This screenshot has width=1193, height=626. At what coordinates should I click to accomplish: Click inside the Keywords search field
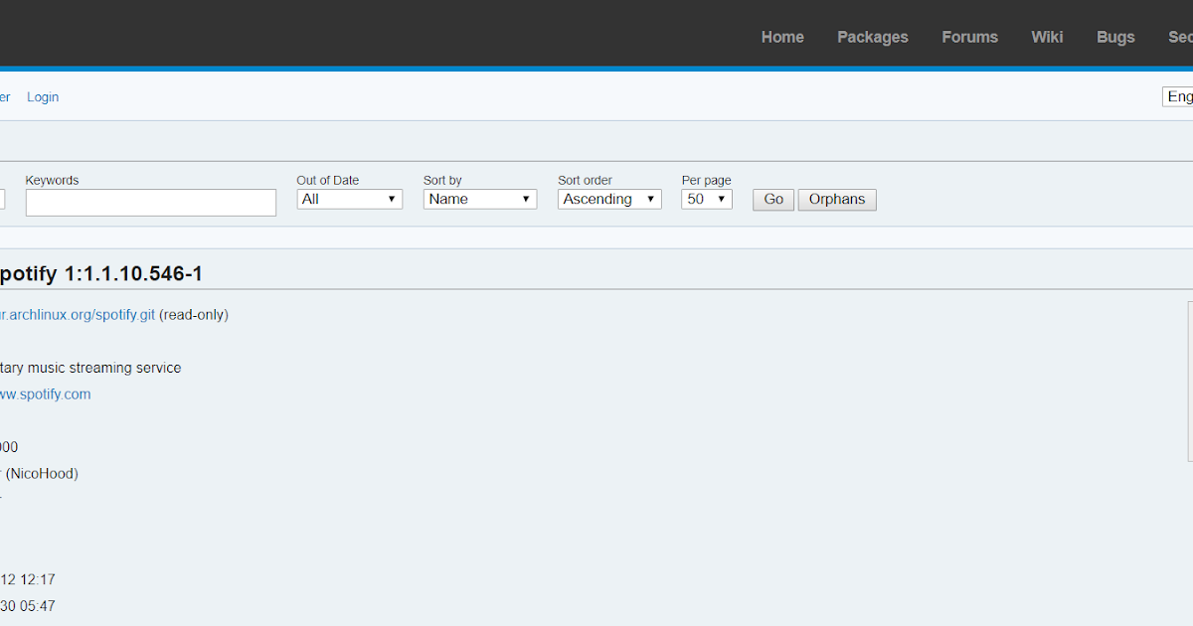click(150, 202)
